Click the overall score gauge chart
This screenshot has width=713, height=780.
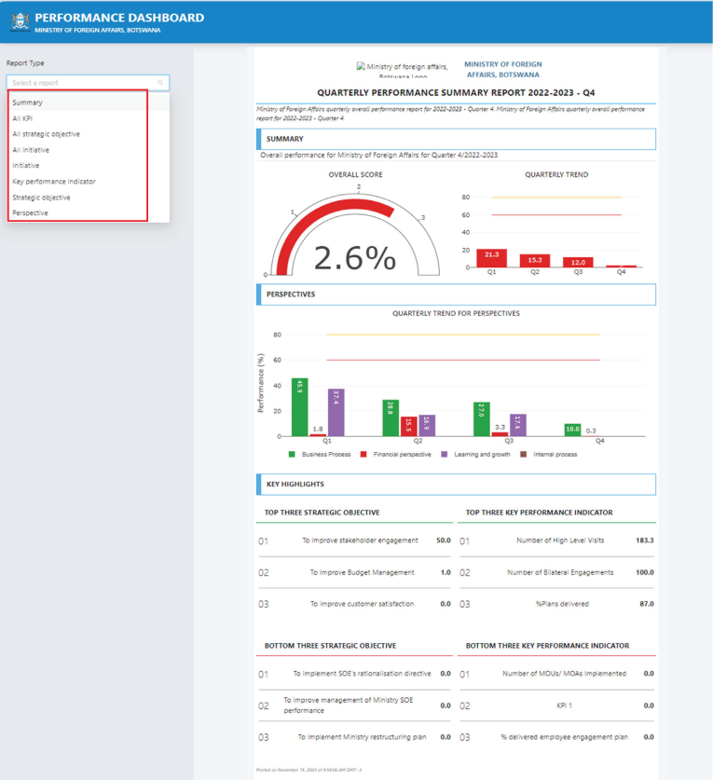point(355,234)
